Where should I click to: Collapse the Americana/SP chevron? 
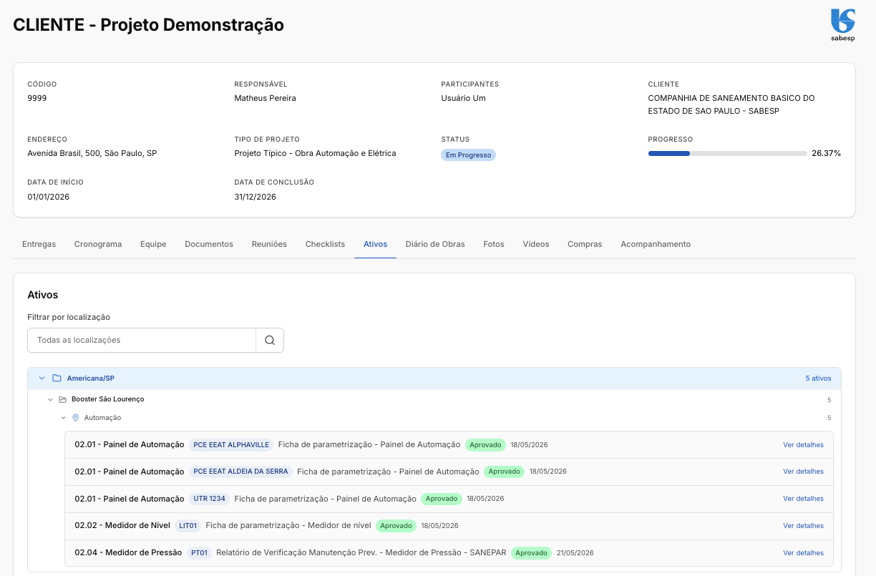[42, 379]
